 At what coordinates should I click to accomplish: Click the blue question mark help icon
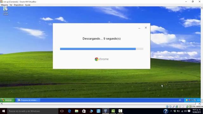(166, 111)
